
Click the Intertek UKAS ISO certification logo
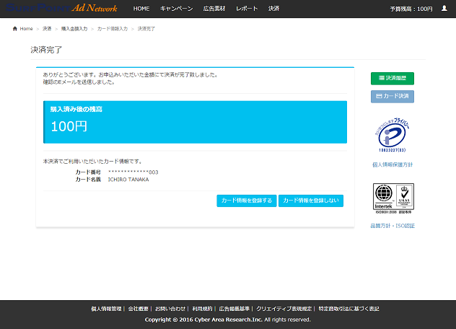click(x=392, y=199)
